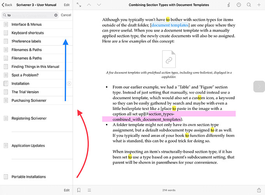Open the inspector info icon

pos(229,5)
